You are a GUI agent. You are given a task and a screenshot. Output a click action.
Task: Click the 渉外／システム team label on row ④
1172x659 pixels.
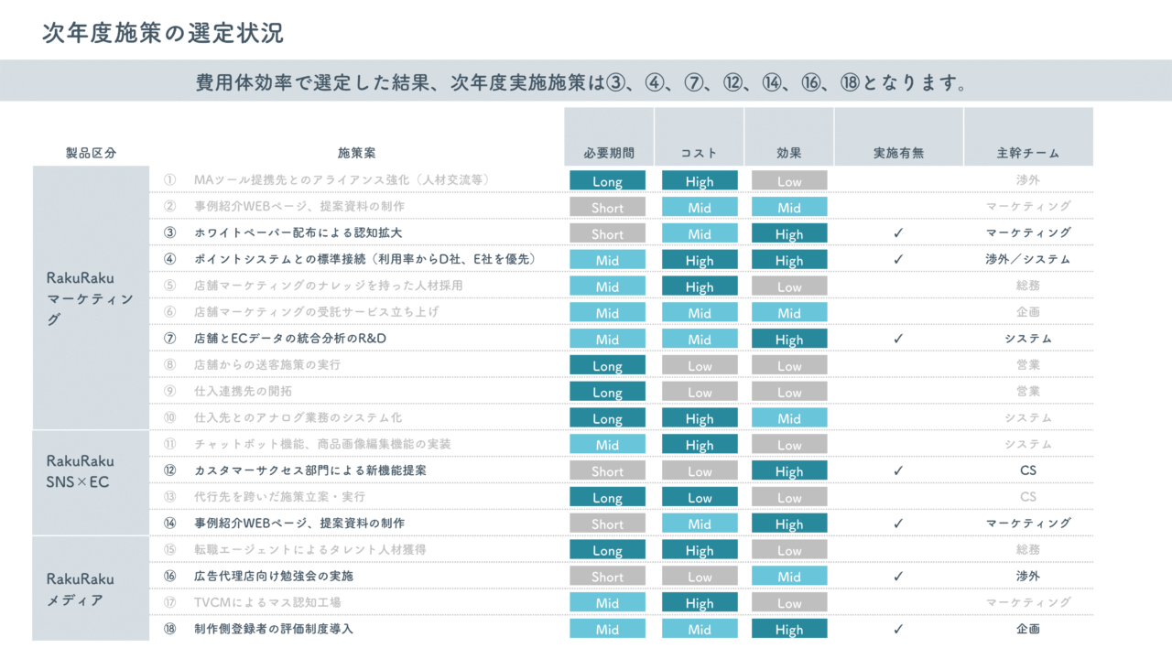tap(1027, 260)
